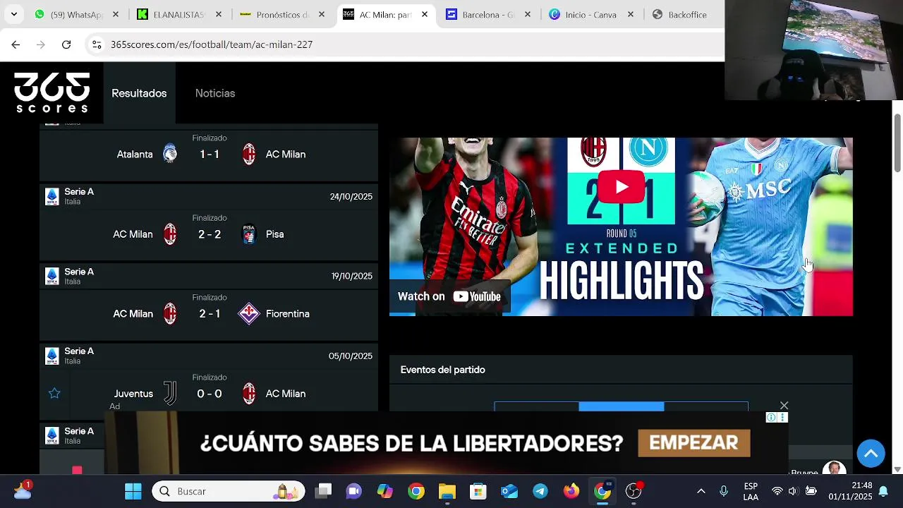Open Microsoft Store from taskbar
This screenshot has width=903, height=508.
pyautogui.click(x=478, y=491)
